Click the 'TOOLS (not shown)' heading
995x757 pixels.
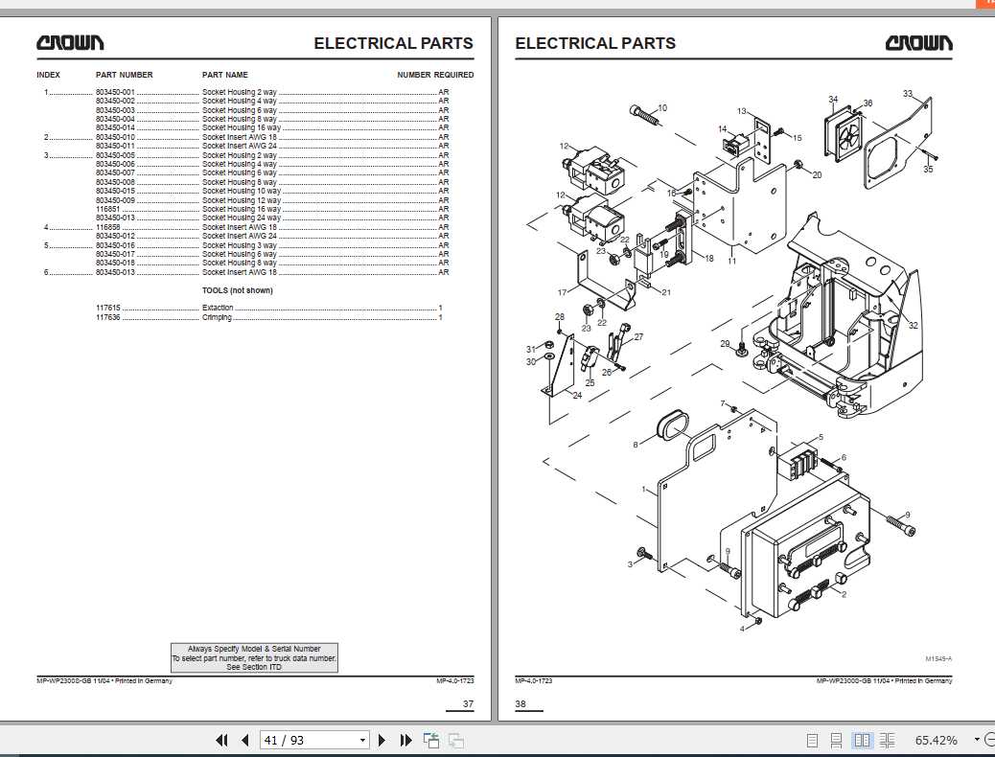(238, 290)
